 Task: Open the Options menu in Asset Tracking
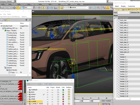pyautogui.click(x=24, y=17)
